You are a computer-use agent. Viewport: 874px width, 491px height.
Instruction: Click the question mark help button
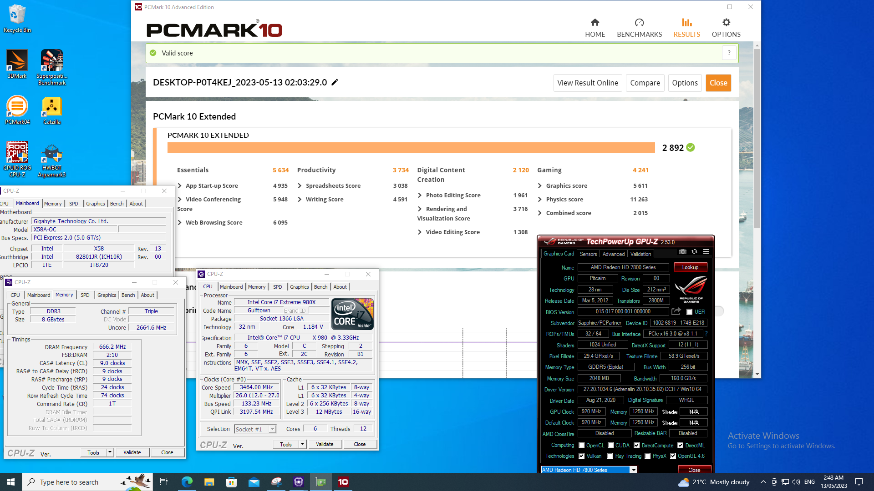729,53
